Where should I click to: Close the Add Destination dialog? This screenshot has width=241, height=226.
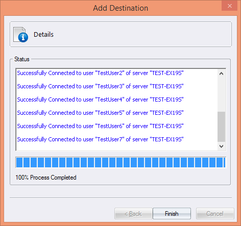pyautogui.click(x=230, y=6)
